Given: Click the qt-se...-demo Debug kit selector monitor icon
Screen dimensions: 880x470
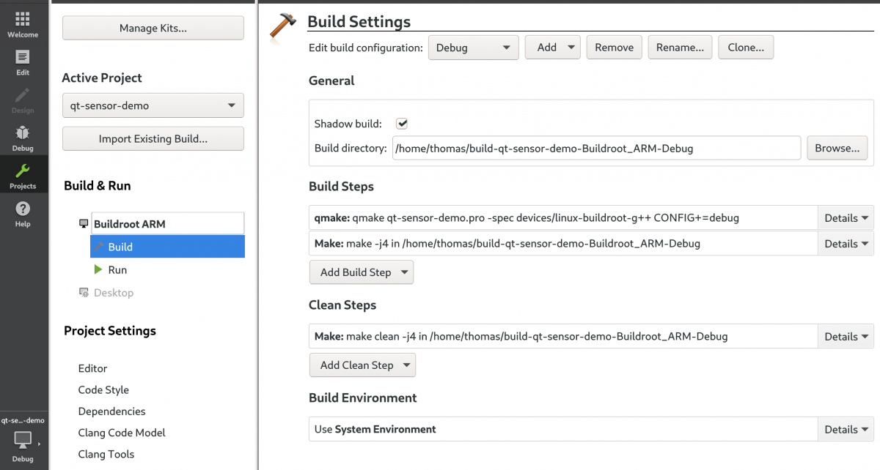Looking at the screenshot, I should pyautogui.click(x=23, y=440).
